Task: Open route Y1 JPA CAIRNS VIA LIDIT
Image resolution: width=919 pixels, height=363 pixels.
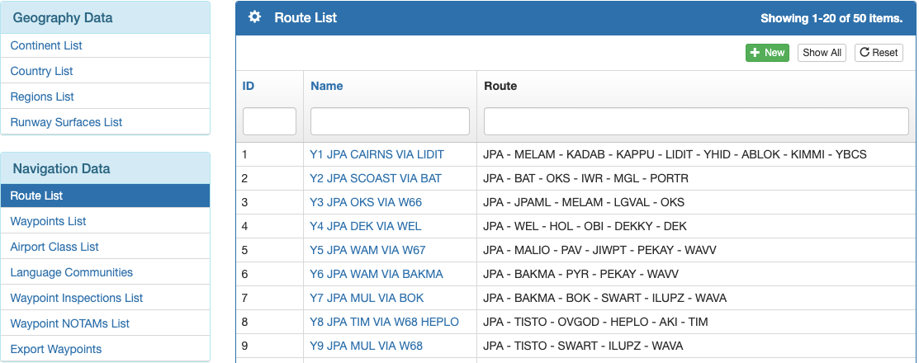Action: 377,154
